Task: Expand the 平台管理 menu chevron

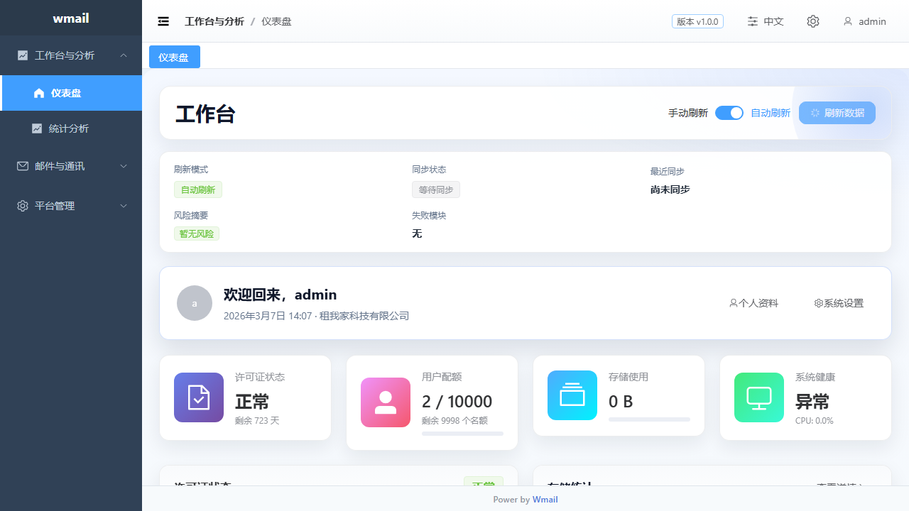Action: pyautogui.click(x=124, y=206)
